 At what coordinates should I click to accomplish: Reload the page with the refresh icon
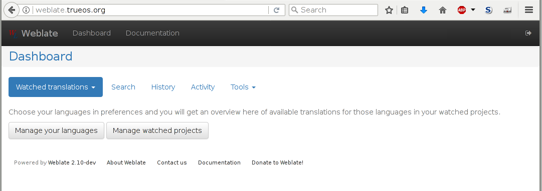click(x=277, y=10)
